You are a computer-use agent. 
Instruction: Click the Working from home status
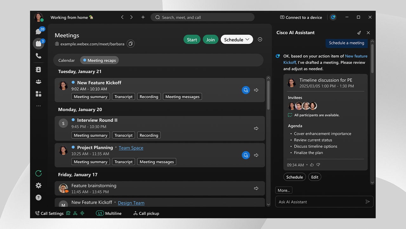click(72, 17)
